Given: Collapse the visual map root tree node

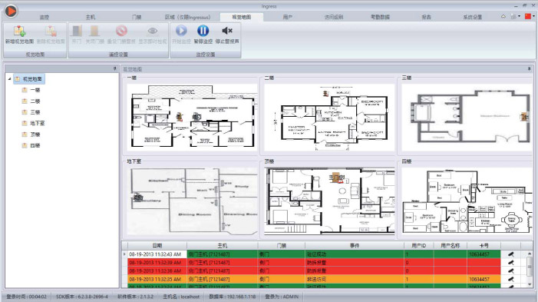Looking at the screenshot, I should 10,79.
